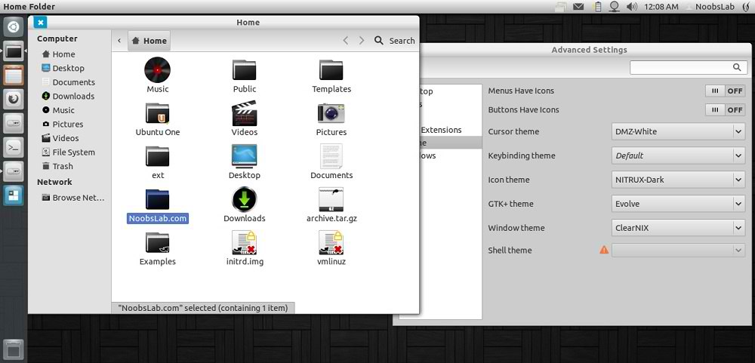Click the Ubuntu dash launcher icon

click(13, 27)
